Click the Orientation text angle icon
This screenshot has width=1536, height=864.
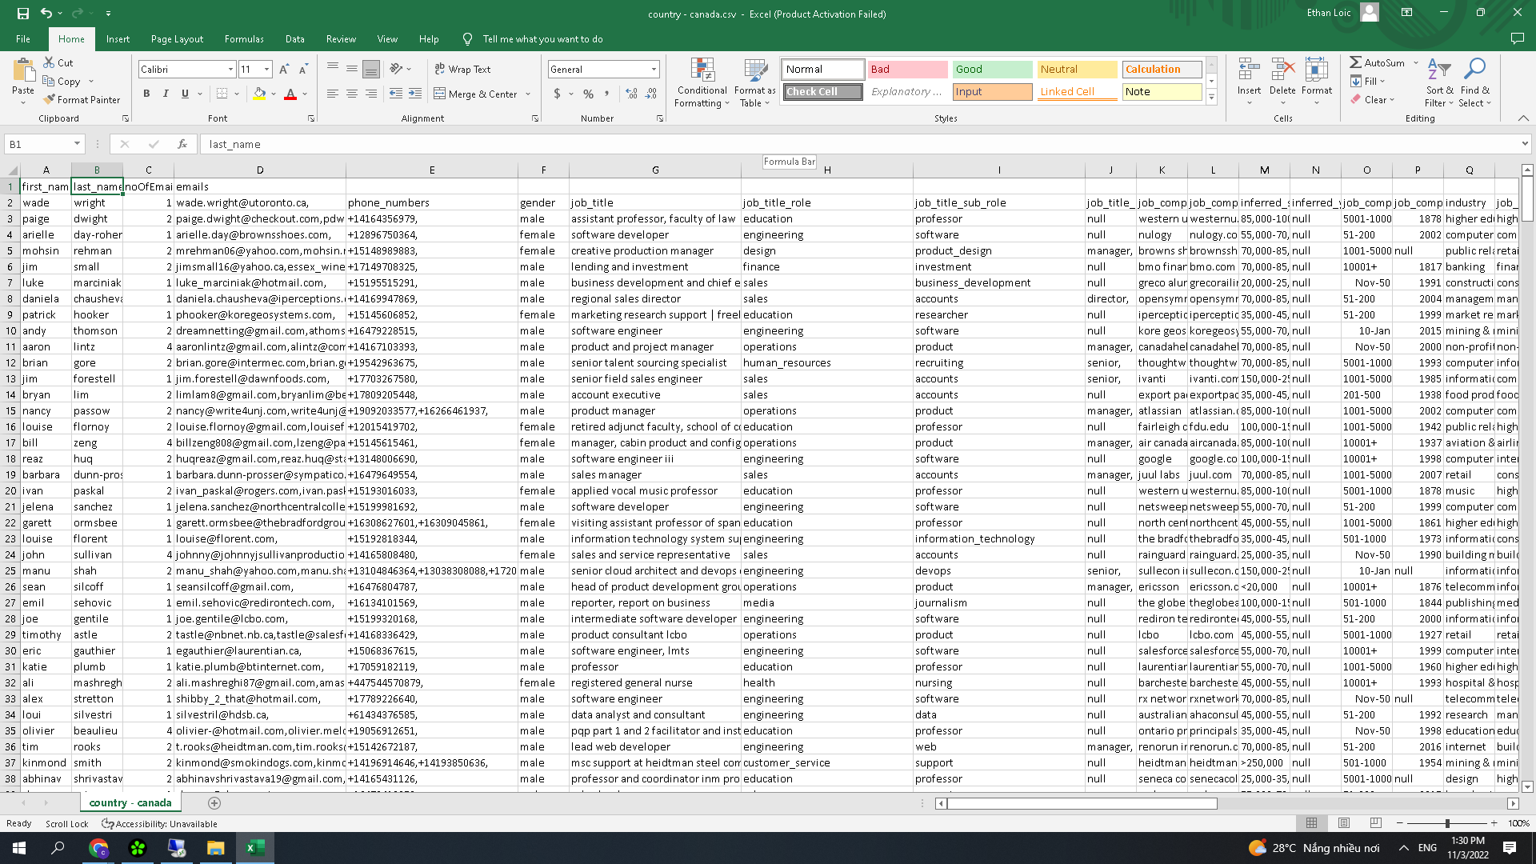396,69
